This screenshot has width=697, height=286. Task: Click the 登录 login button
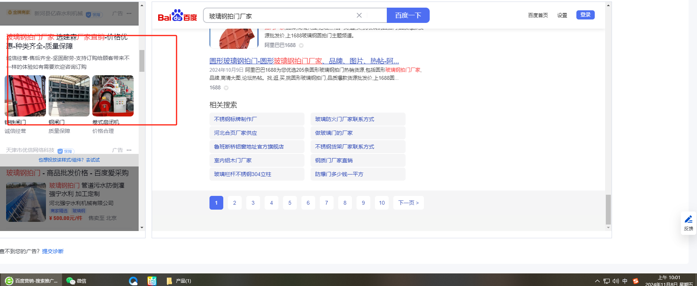click(x=585, y=15)
